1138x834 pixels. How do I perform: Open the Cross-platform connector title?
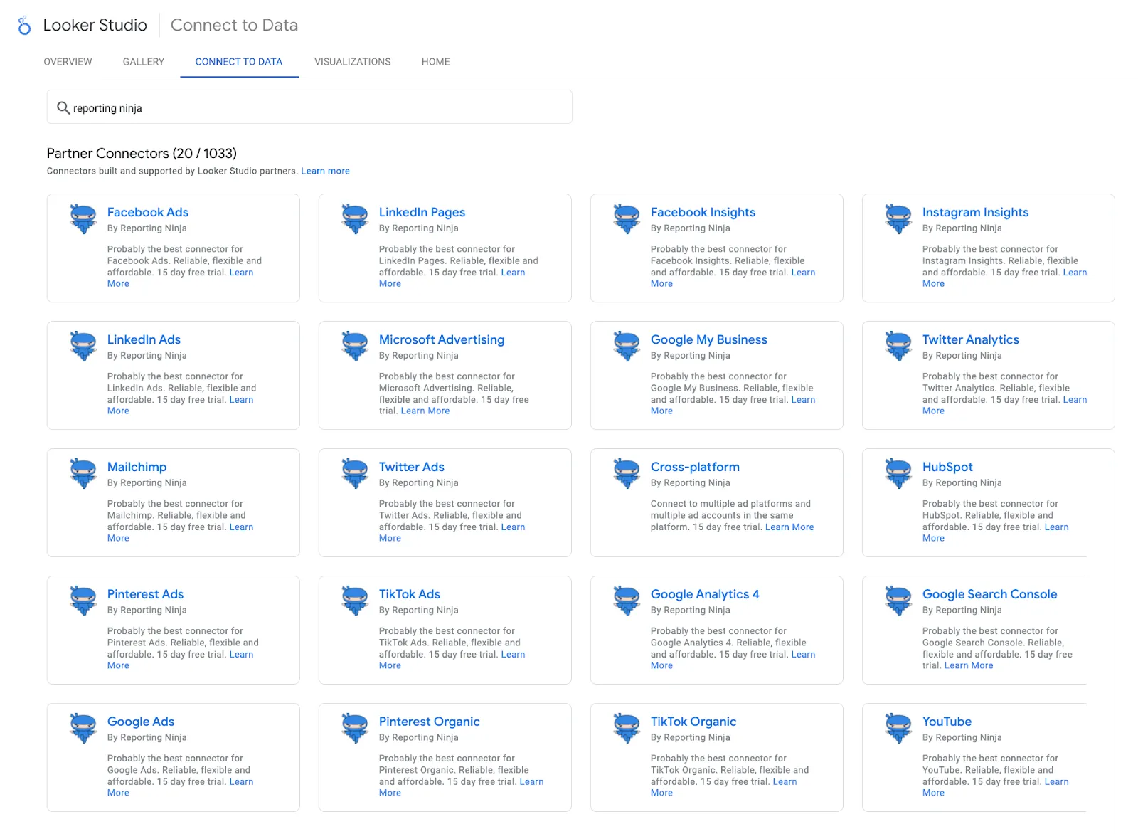695,467
